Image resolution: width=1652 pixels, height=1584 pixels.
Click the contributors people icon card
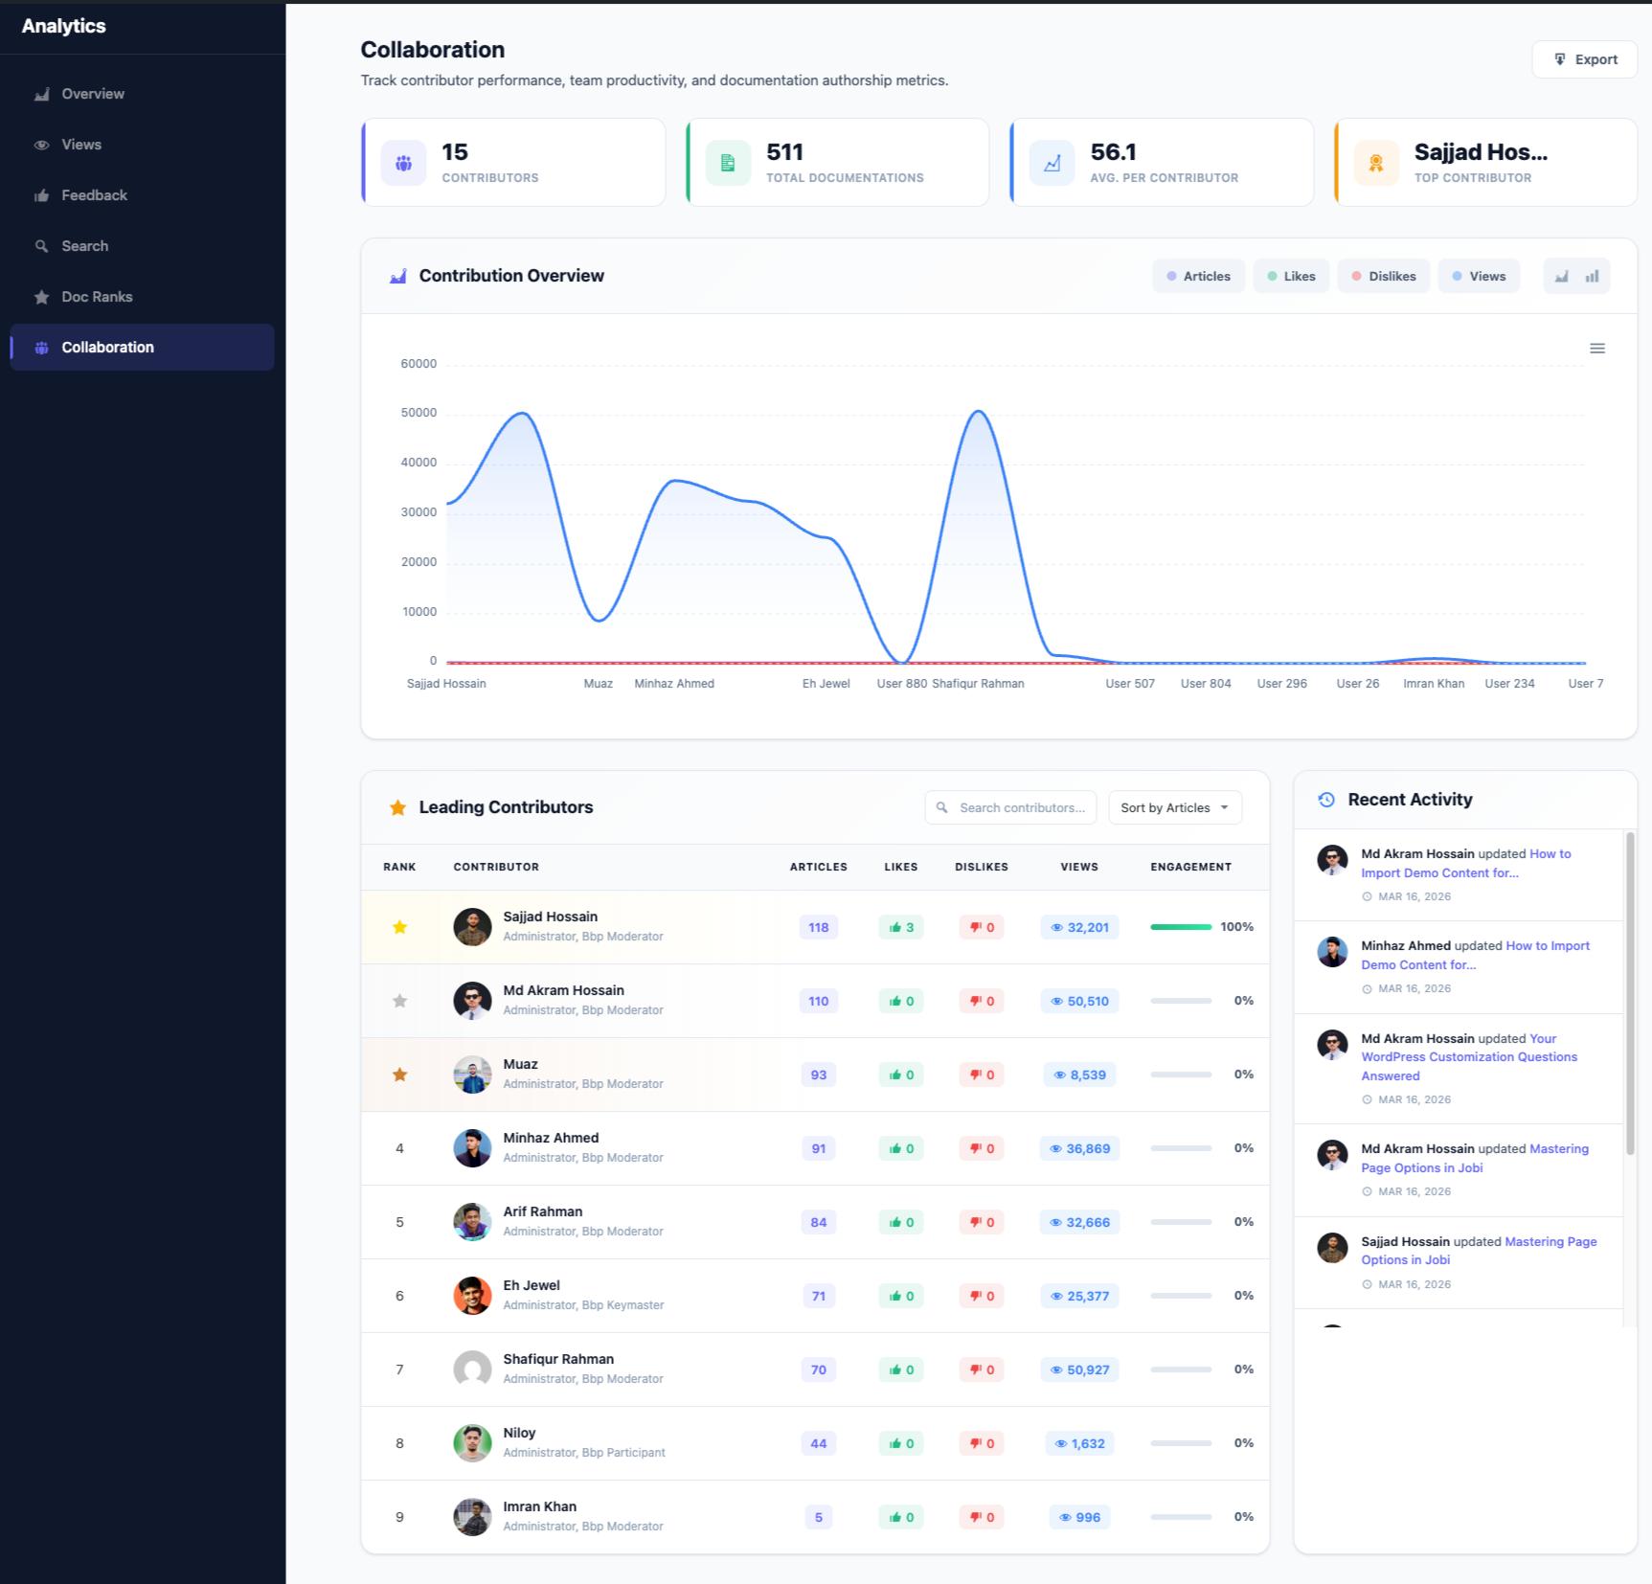pyautogui.click(x=403, y=163)
